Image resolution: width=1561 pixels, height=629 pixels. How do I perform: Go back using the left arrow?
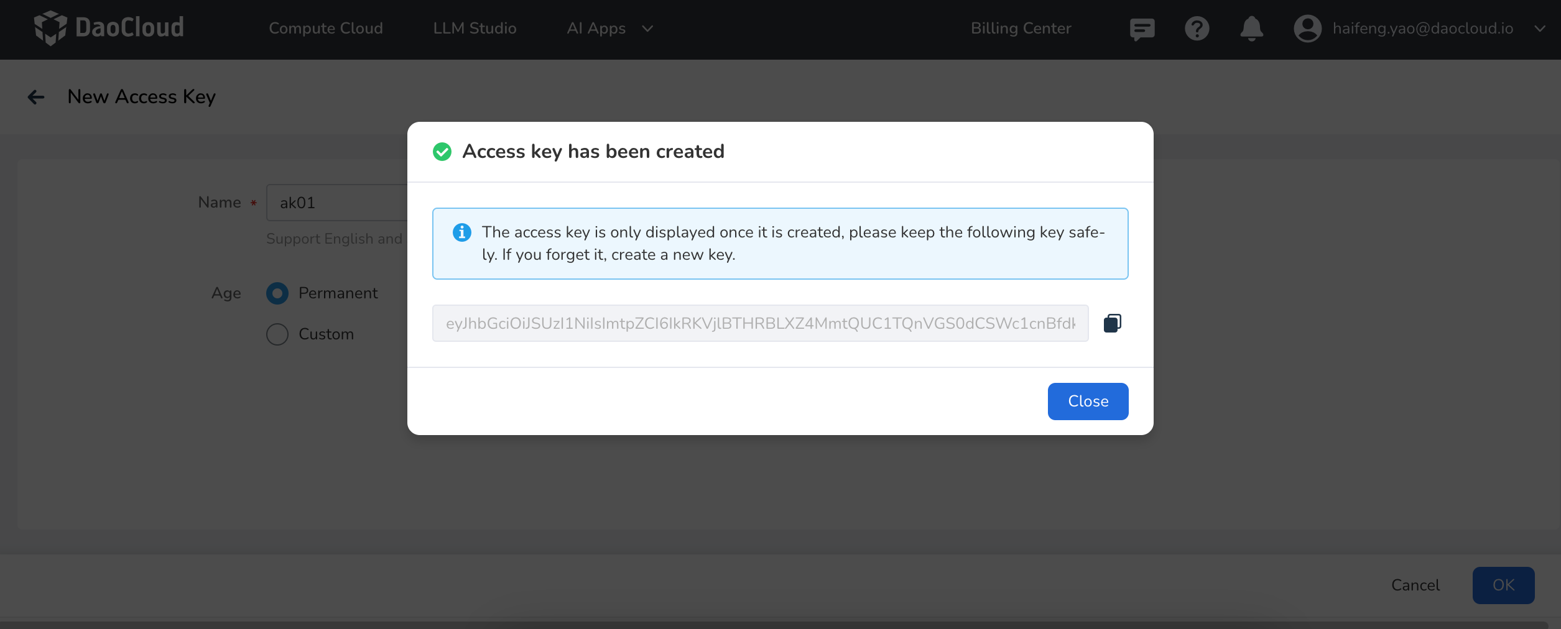[36, 97]
